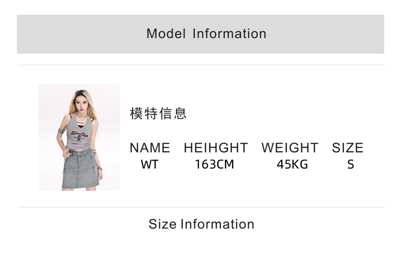Click the horizontal divider above Size Information

pyautogui.click(x=202, y=207)
